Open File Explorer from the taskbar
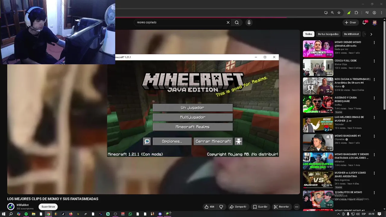This screenshot has height=217, width=386. click(x=33, y=214)
